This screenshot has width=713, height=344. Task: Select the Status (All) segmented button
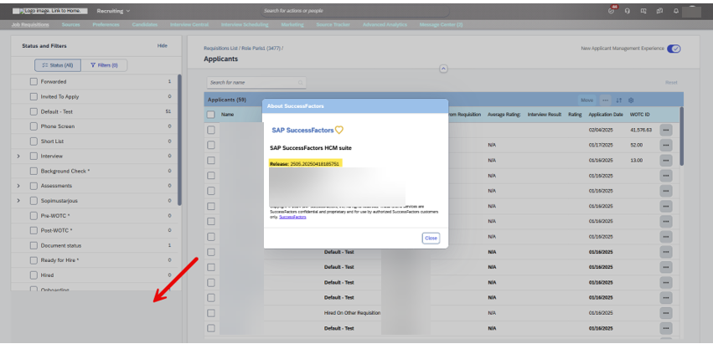coord(58,65)
